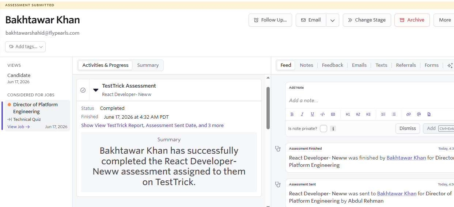This screenshot has height=207, width=454.
Task: Open the AI sparkle tab icon
Action: coord(450,65)
